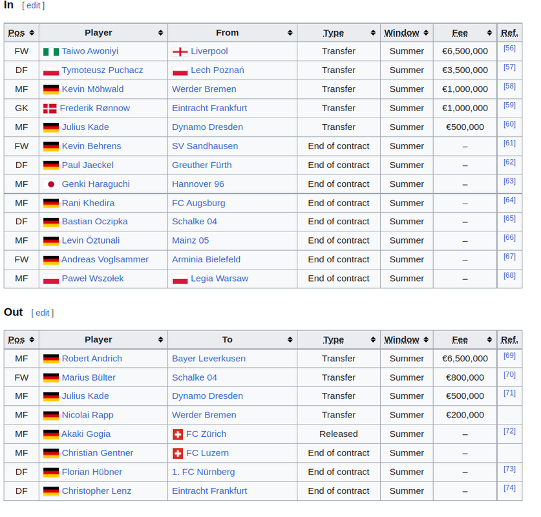Open the Arminia Bielefeld club link
This screenshot has width=541, height=517.
pyautogui.click(x=206, y=259)
